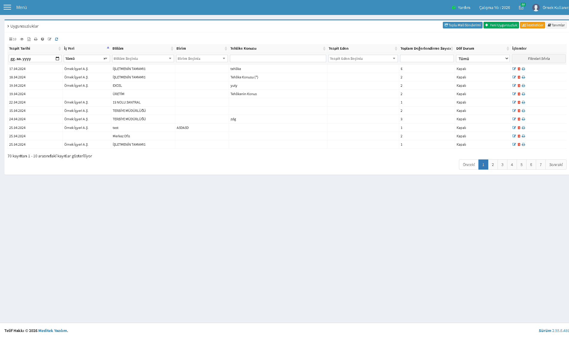Open calendar picker in Tespit Tarihi filter
Viewport: 569px width, 338px height.
click(57, 59)
